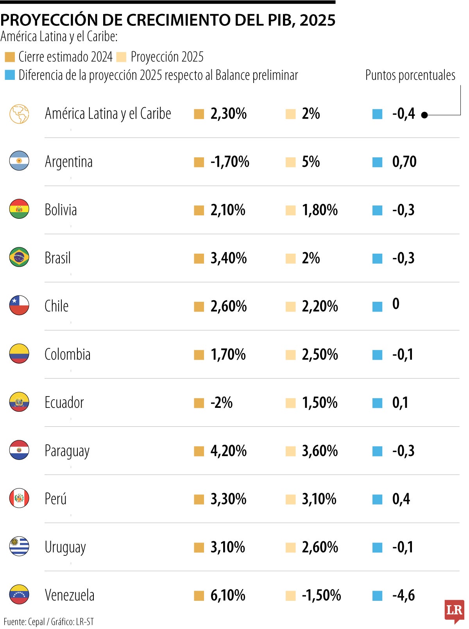
Task: Click the chart title heading
Action: [168, 20]
